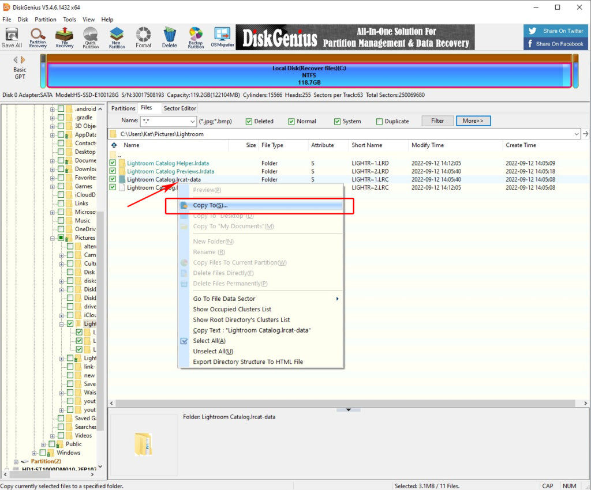Click the Filter button
Image resolution: width=591 pixels, height=490 pixels.
pyautogui.click(x=437, y=121)
